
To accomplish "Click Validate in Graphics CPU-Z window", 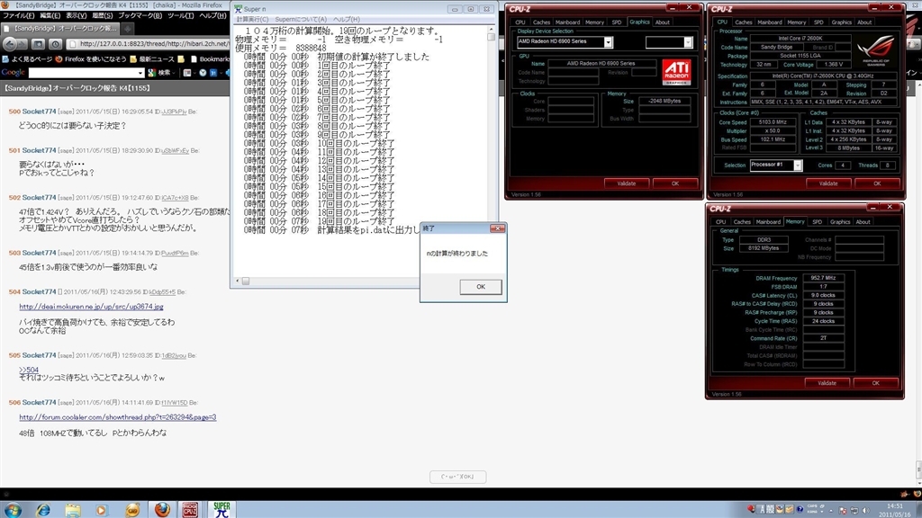I will (627, 183).
